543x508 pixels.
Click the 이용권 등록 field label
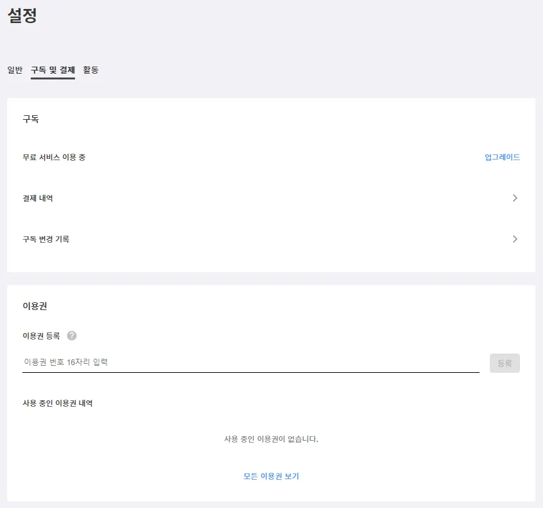tap(41, 336)
